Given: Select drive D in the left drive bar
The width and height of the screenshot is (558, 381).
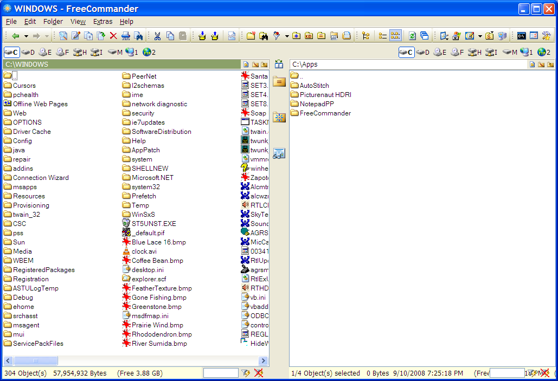Looking at the screenshot, I should 28,52.
